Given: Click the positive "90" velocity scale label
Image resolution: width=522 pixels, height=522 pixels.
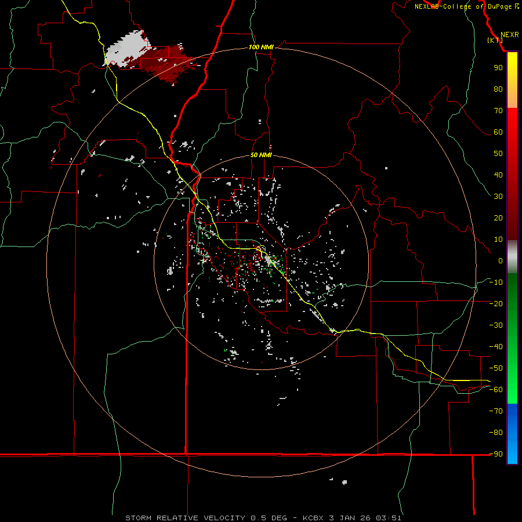Looking at the screenshot, I should tap(498, 68).
